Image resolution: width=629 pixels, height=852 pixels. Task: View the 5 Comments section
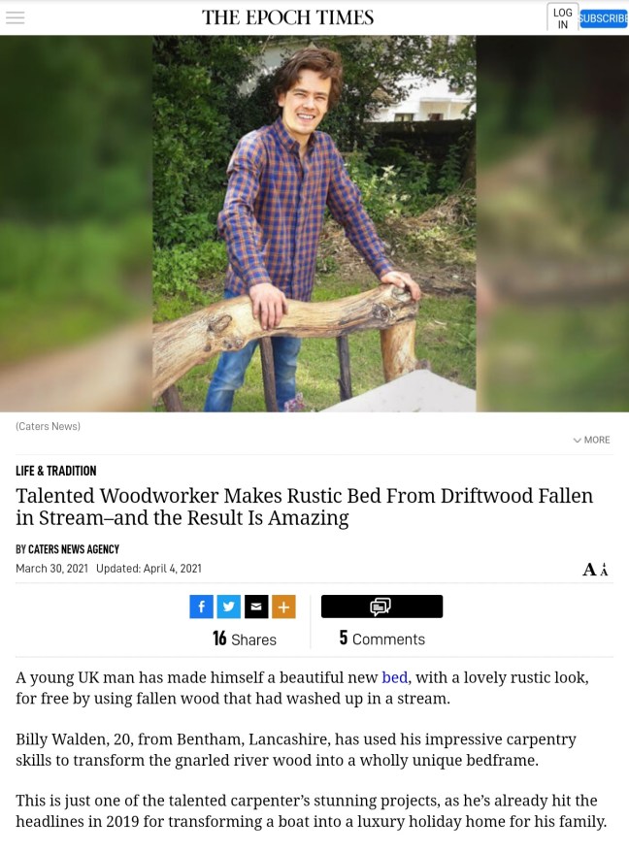click(381, 639)
